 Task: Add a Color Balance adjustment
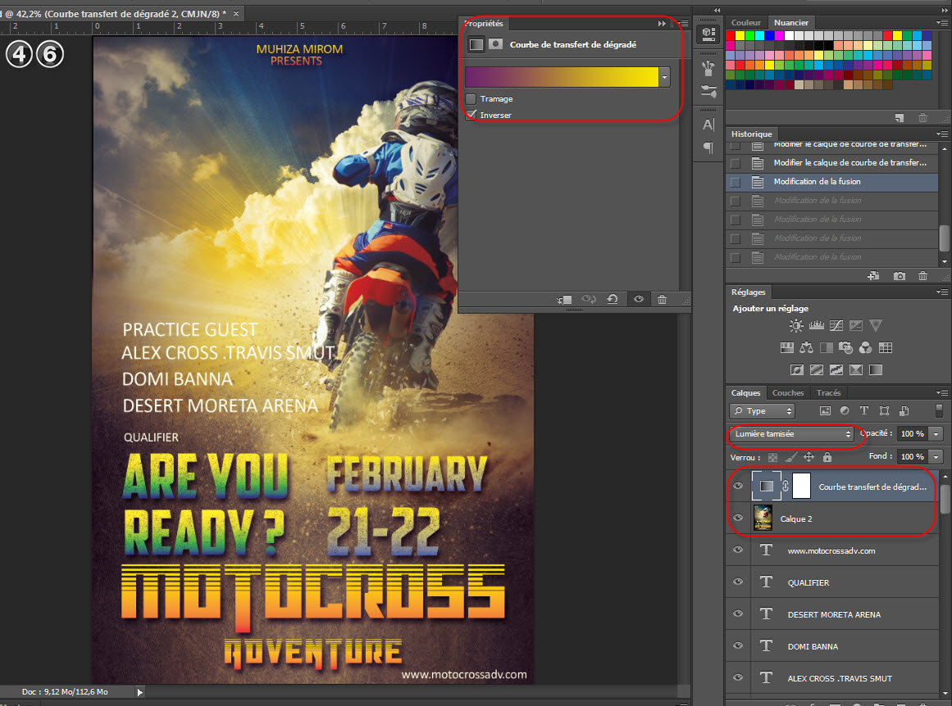(x=805, y=348)
